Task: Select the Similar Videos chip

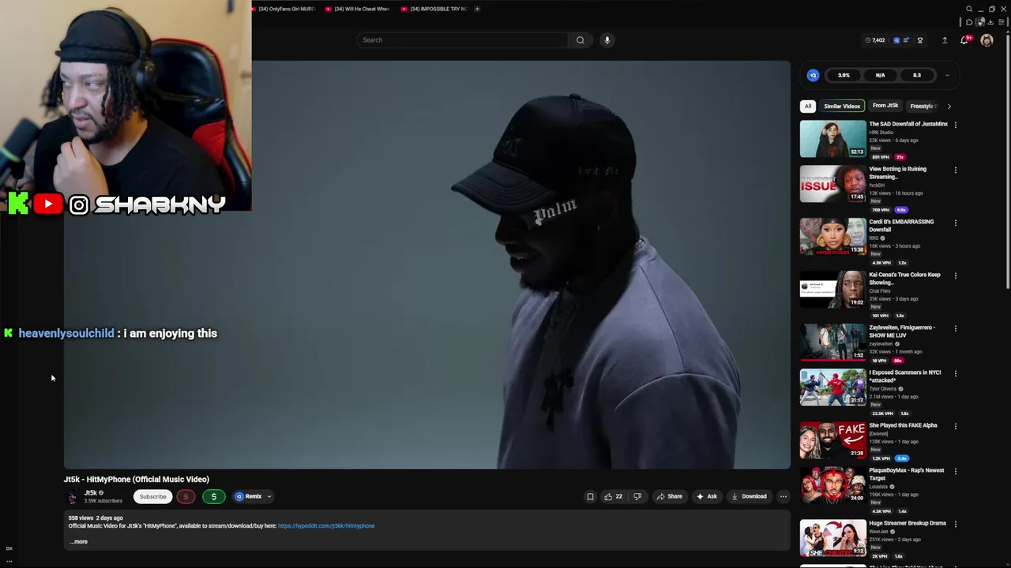Action: [842, 106]
